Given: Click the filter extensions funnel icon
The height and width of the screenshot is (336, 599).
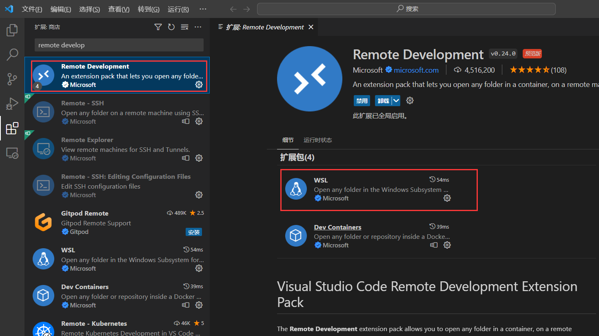Looking at the screenshot, I should point(158,27).
